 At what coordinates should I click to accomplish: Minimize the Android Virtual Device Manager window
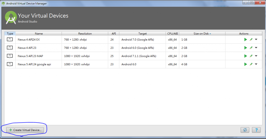click(x=246, y=3)
